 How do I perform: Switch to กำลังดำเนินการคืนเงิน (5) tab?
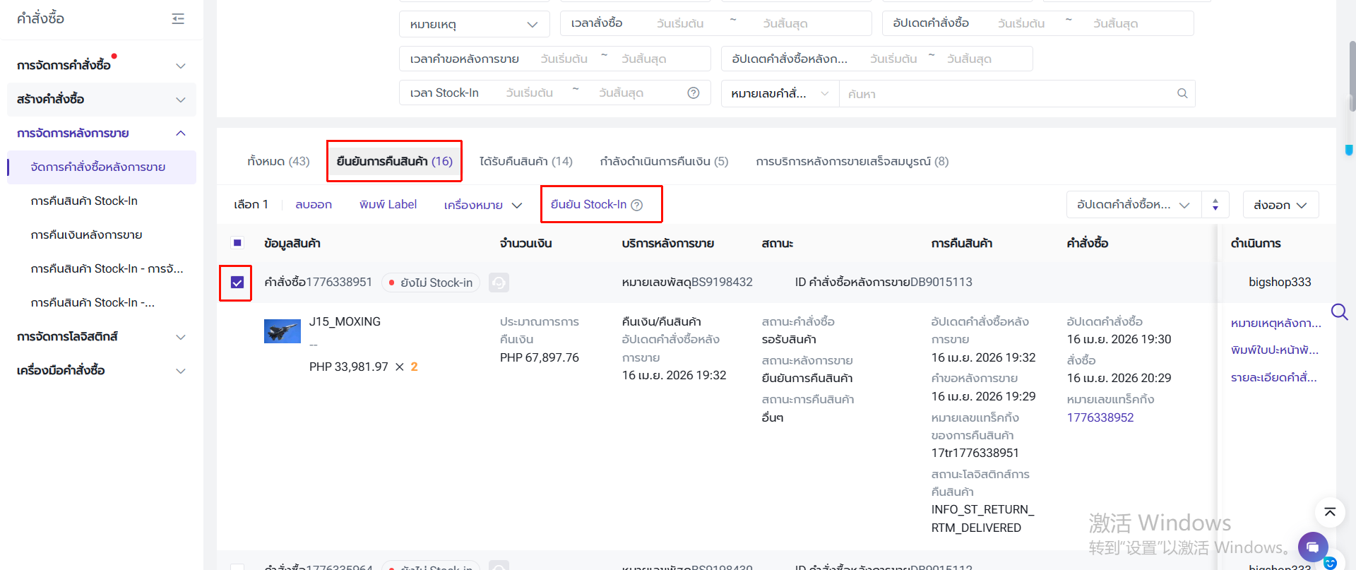click(x=663, y=161)
